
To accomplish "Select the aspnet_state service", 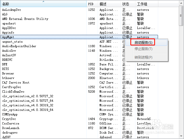I will tap(12, 42).
